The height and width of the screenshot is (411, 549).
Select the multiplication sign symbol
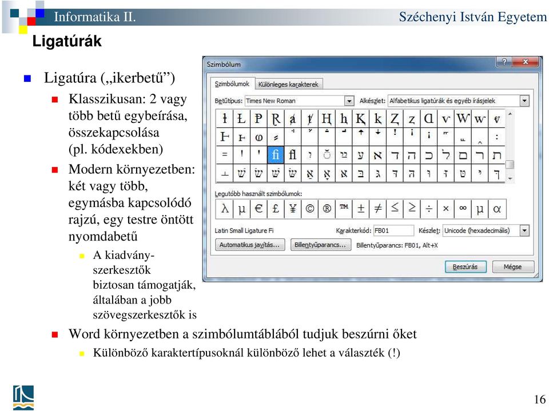pyautogui.click(x=445, y=209)
